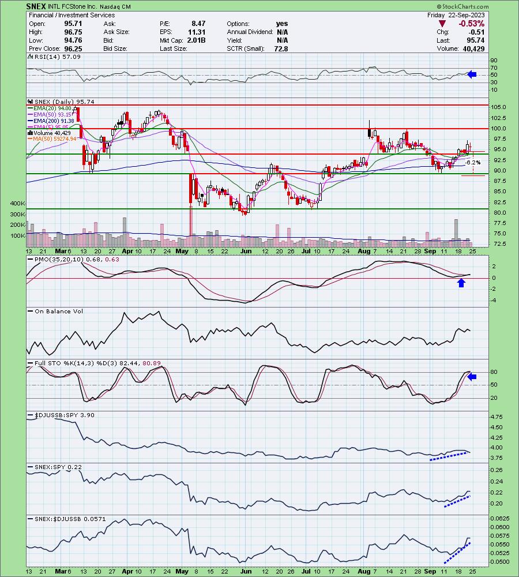Click the EPS value 11.31
The width and height of the screenshot is (519, 577).
coord(197,32)
